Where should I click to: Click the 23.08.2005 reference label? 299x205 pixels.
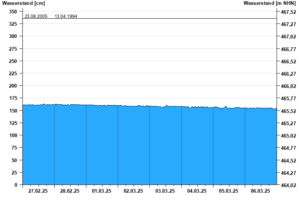[x=36, y=16]
